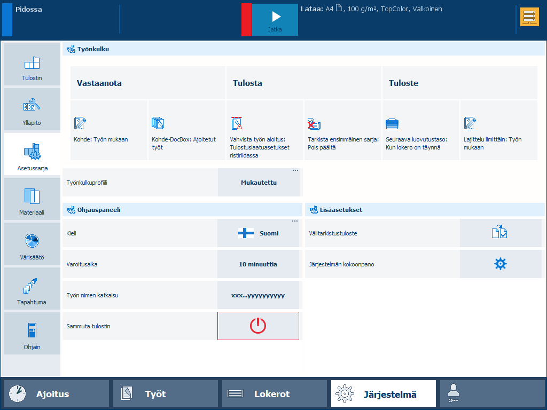
Task: Click the user key login button
Action: point(492,394)
